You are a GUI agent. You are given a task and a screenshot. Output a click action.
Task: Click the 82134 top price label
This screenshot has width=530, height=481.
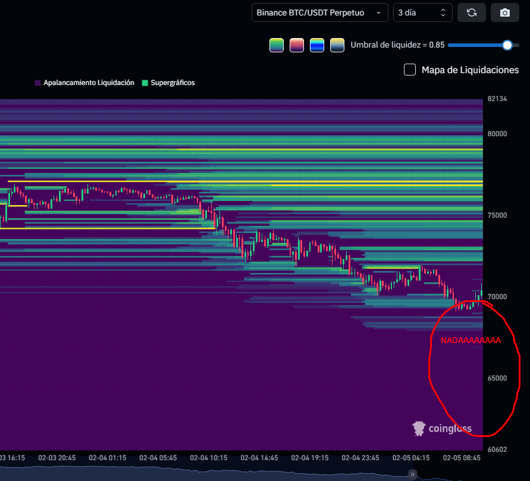tap(497, 99)
